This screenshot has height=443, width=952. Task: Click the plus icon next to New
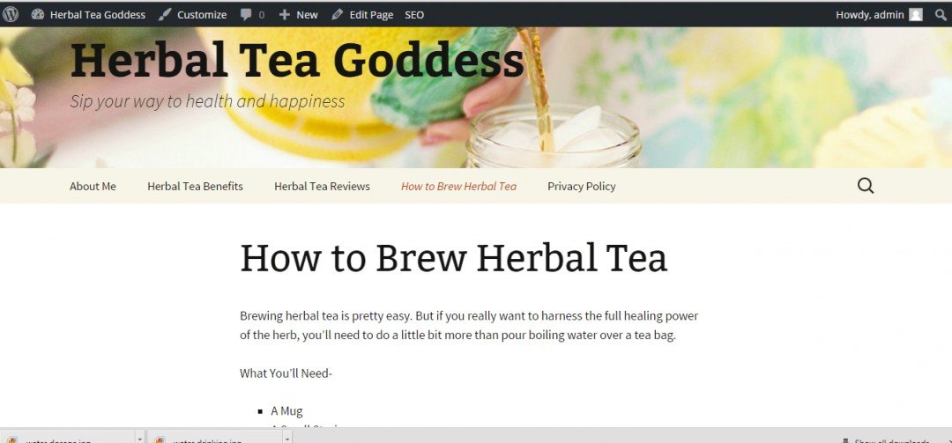(x=284, y=15)
